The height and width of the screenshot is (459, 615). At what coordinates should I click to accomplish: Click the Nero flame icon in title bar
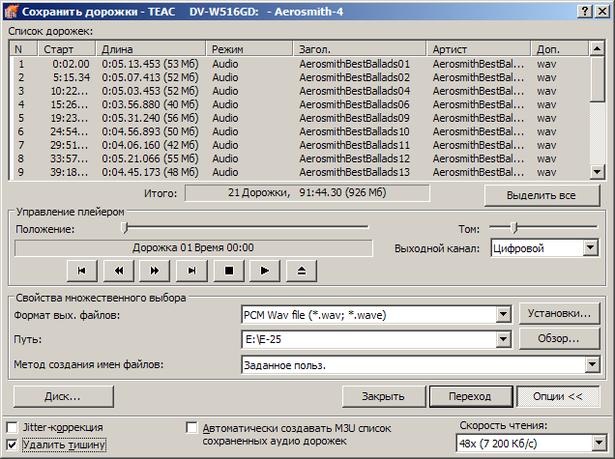11,12
